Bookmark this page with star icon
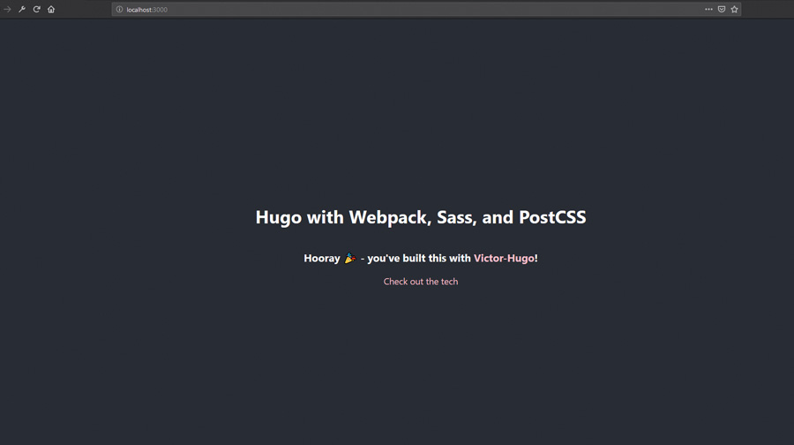Viewport: 794px width, 445px height. click(x=734, y=9)
